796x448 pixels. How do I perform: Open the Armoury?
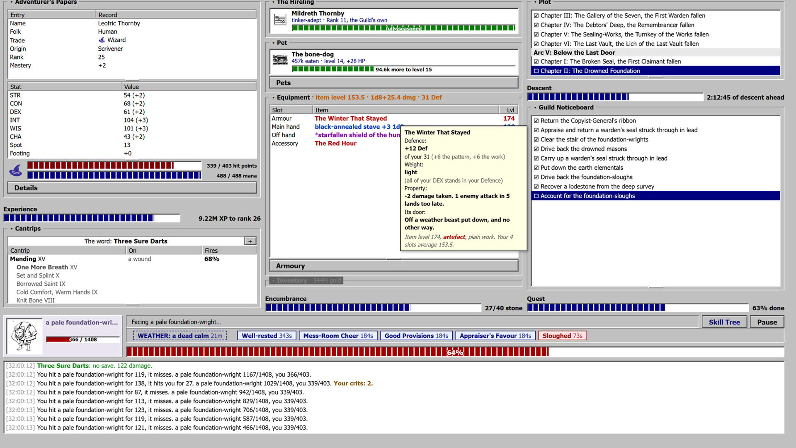pos(393,266)
